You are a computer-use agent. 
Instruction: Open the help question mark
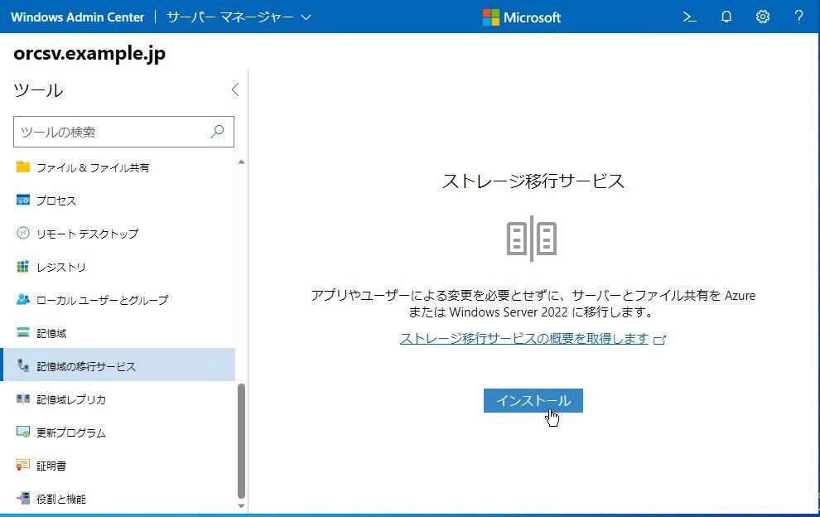[798, 17]
